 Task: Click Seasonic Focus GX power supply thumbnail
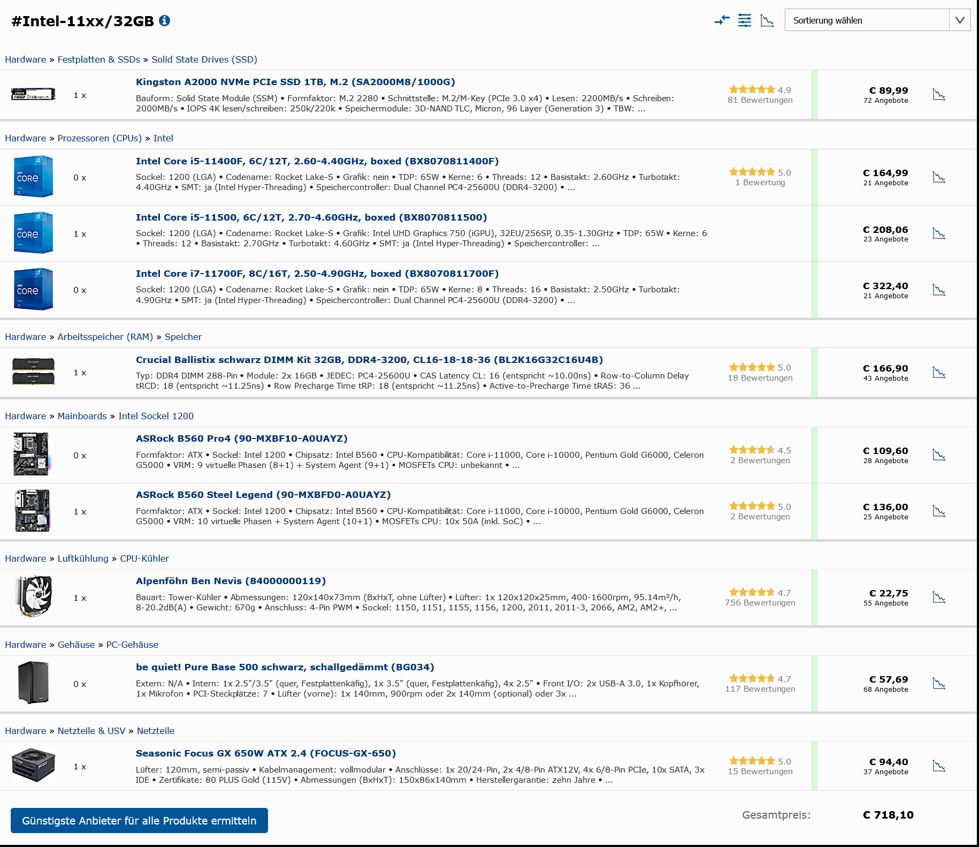(33, 766)
